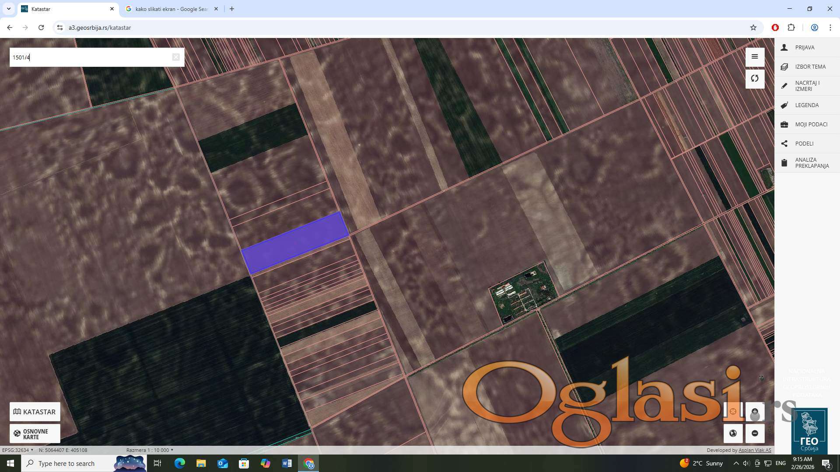
Task: Click the Legenda tag icon
Action: (784, 105)
